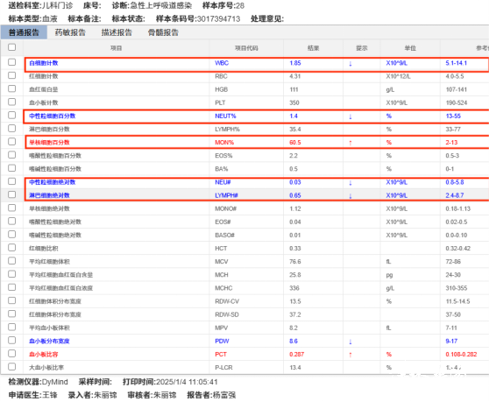The image size is (489, 402).
Task: Tick the PCT 血小板比容 row checkbox
Action: coord(12,354)
